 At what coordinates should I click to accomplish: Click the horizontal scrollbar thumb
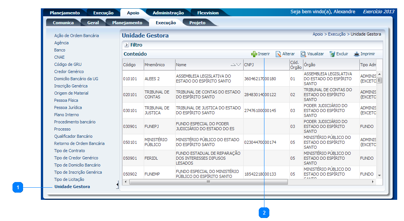click(208, 182)
